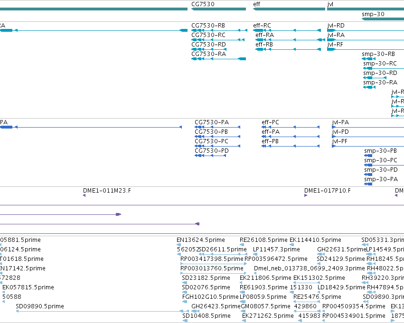404x323 pixels.
Task: Select EST label RE61903.5prime
Action: click(263, 287)
